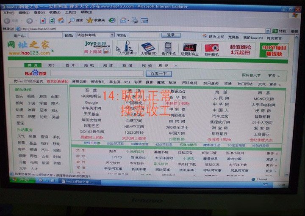Open the 文件(F) menu
Viewport: 305px width, 216px height.
(x=9, y=13)
